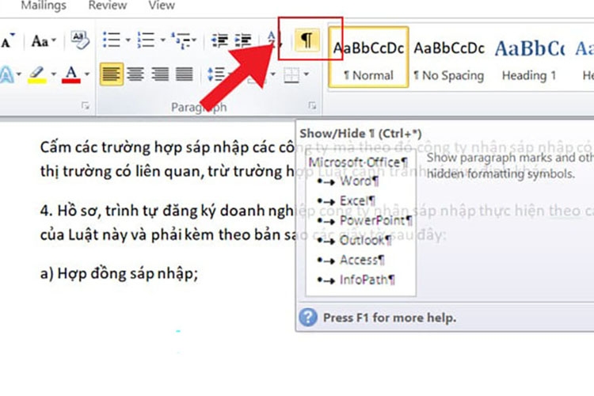Viewport: 594px width, 396px height.
Task: Click the Numbering list icon
Action: point(147,40)
